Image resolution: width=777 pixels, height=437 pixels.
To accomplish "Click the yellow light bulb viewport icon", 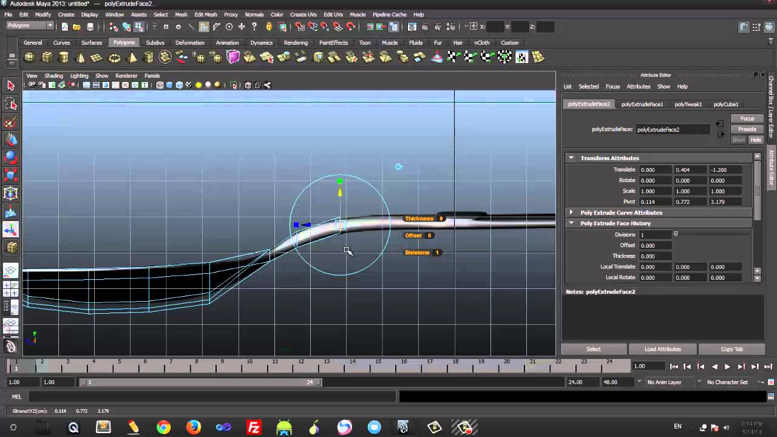I will pos(198,85).
